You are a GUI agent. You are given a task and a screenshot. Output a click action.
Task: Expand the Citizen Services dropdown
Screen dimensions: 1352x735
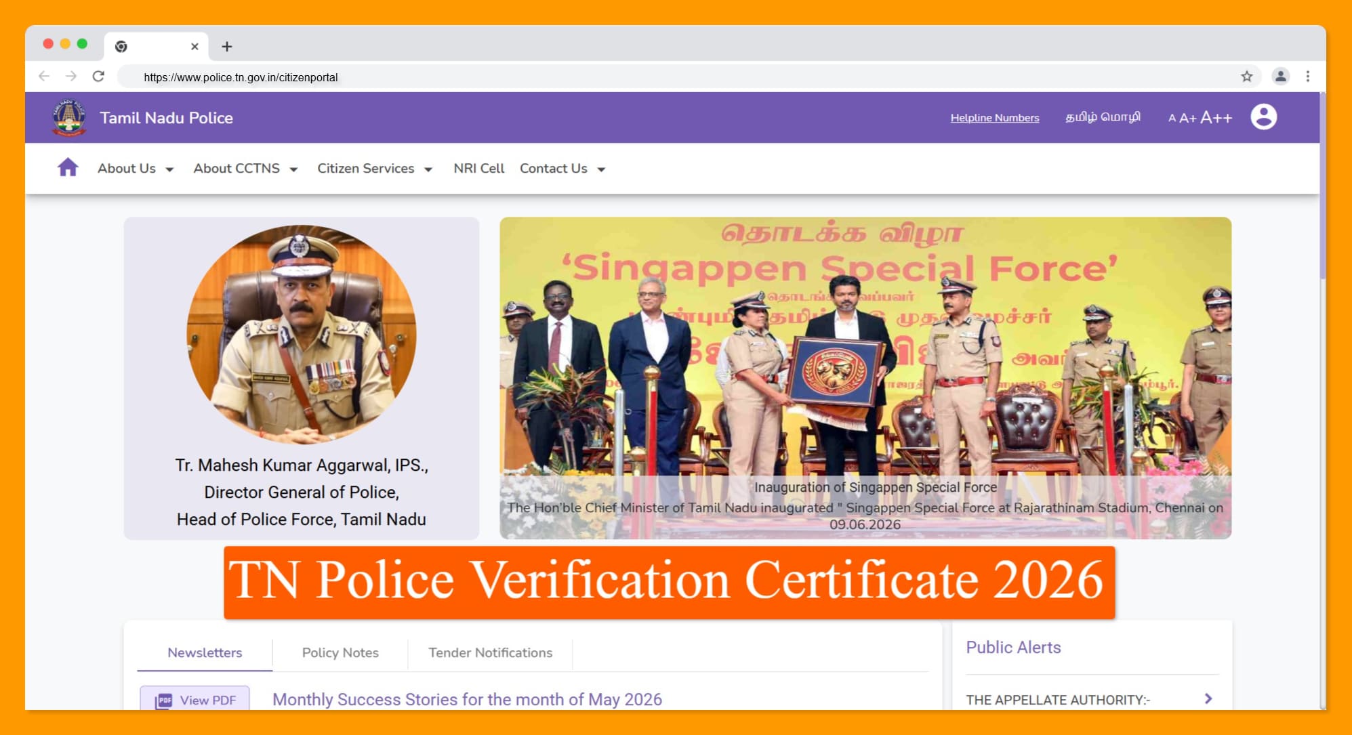[x=375, y=168]
